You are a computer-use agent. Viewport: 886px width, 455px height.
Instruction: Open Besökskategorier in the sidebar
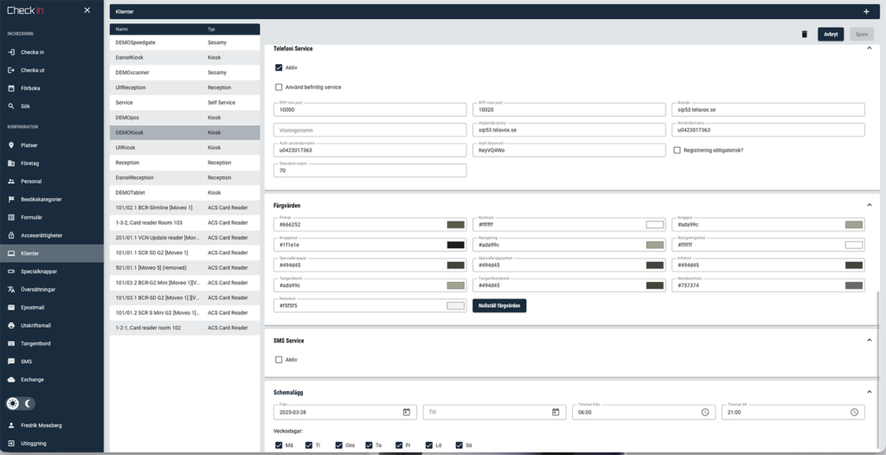pos(51,200)
